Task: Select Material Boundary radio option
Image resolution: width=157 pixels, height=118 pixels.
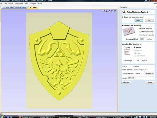Action: coord(140,32)
